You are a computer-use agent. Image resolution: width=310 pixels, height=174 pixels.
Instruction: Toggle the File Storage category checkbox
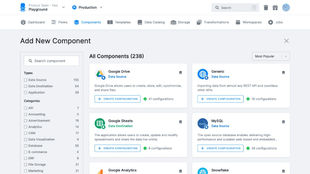pos(25,164)
